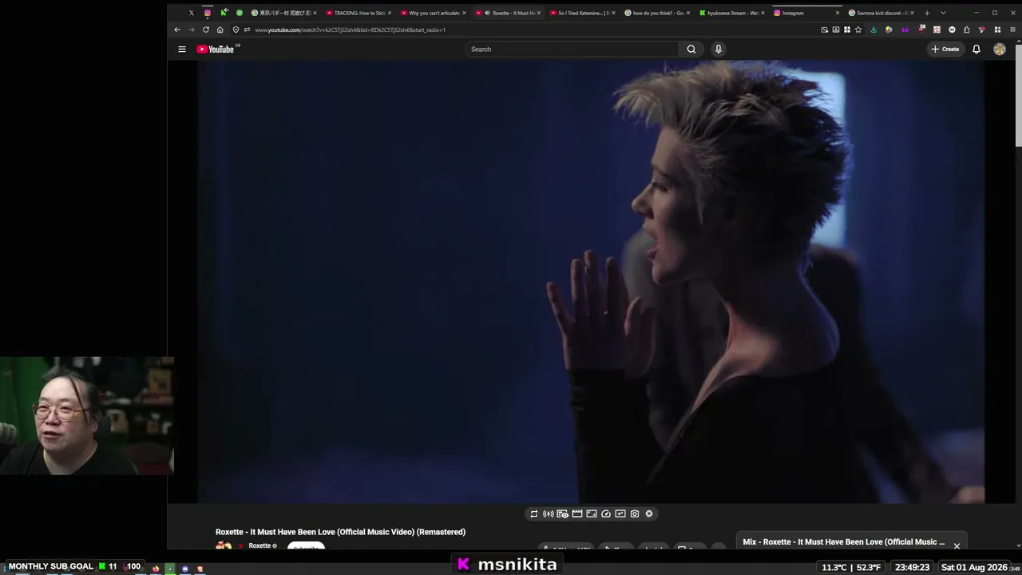
Task: Close the Instagram tab
Action: coord(838,13)
